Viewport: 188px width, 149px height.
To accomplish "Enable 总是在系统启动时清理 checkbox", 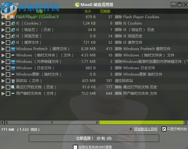I will (75, 147).
